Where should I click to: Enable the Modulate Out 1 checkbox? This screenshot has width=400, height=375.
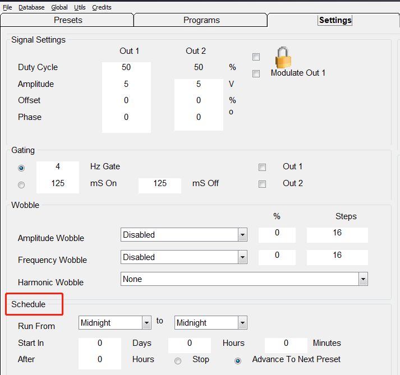pos(256,73)
